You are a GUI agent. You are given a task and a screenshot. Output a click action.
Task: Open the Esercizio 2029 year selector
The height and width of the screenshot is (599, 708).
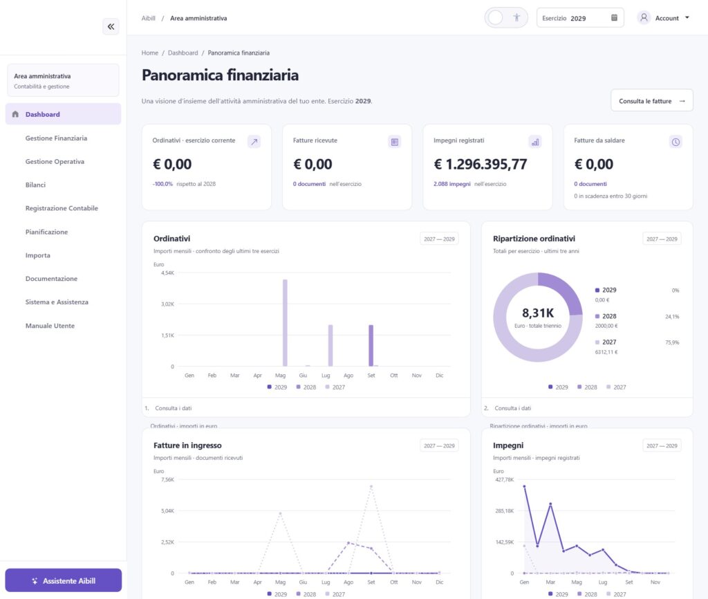pos(580,17)
